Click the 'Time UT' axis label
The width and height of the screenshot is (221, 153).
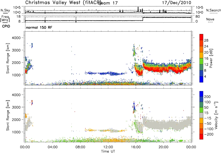tap(108, 151)
